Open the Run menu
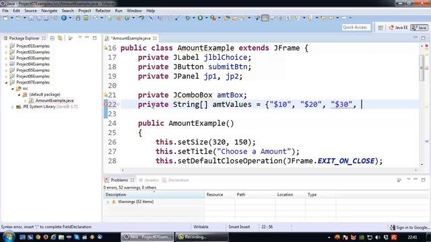Screen dimensions: 431x242 click(119, 11)
